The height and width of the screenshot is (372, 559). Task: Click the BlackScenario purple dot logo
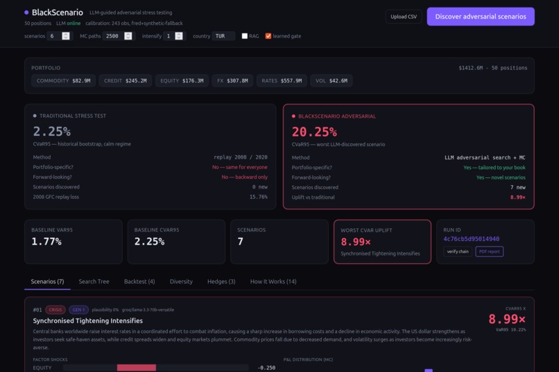[26, 12]
